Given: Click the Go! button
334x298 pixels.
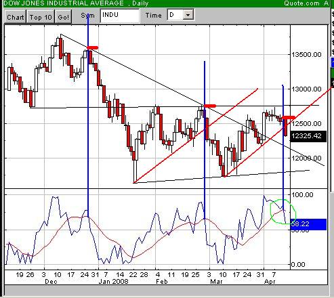Looking at the screenshot, I should [x=64, y=17].
